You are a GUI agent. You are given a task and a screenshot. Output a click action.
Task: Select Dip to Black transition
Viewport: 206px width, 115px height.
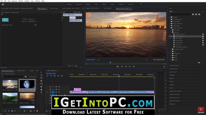178,38
